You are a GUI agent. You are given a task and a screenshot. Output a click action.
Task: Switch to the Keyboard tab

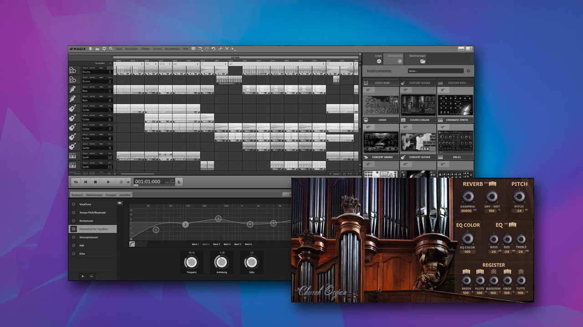(77, 195)
